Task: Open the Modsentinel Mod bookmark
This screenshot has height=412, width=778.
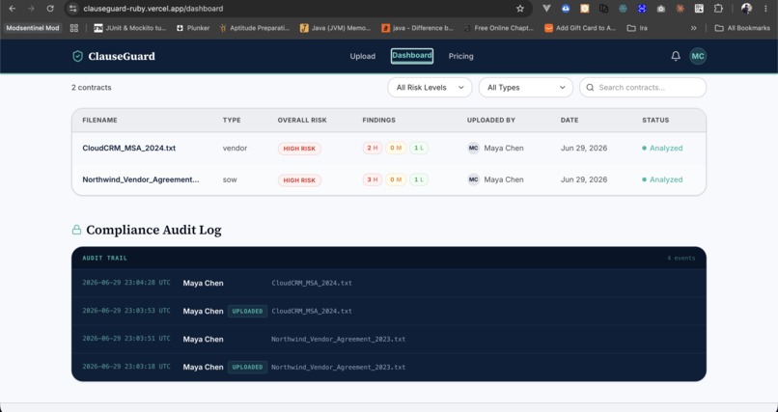Action: point(32,28)
